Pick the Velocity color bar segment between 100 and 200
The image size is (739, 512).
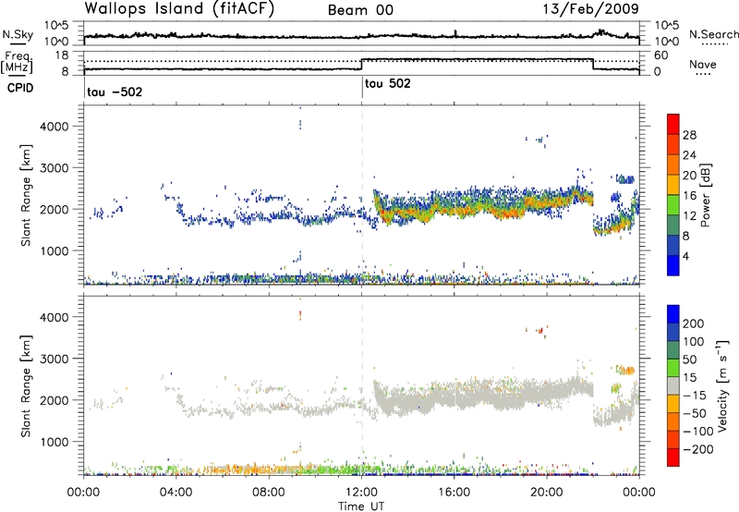673,333
